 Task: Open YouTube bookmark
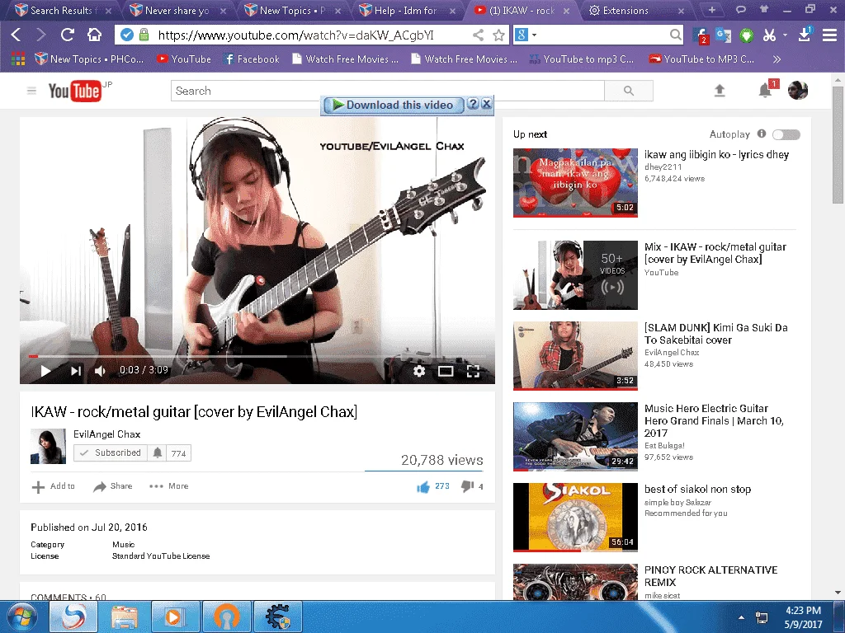point(184,59)
